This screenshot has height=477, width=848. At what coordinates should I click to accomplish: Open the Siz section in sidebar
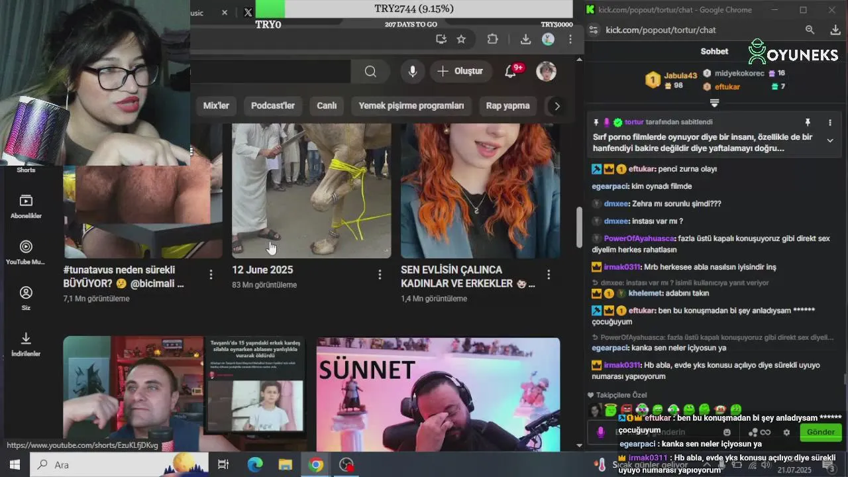coord(26,298)
